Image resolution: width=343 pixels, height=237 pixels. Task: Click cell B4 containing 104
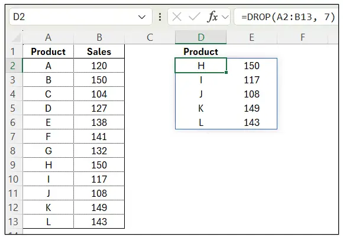click(99, 94)
